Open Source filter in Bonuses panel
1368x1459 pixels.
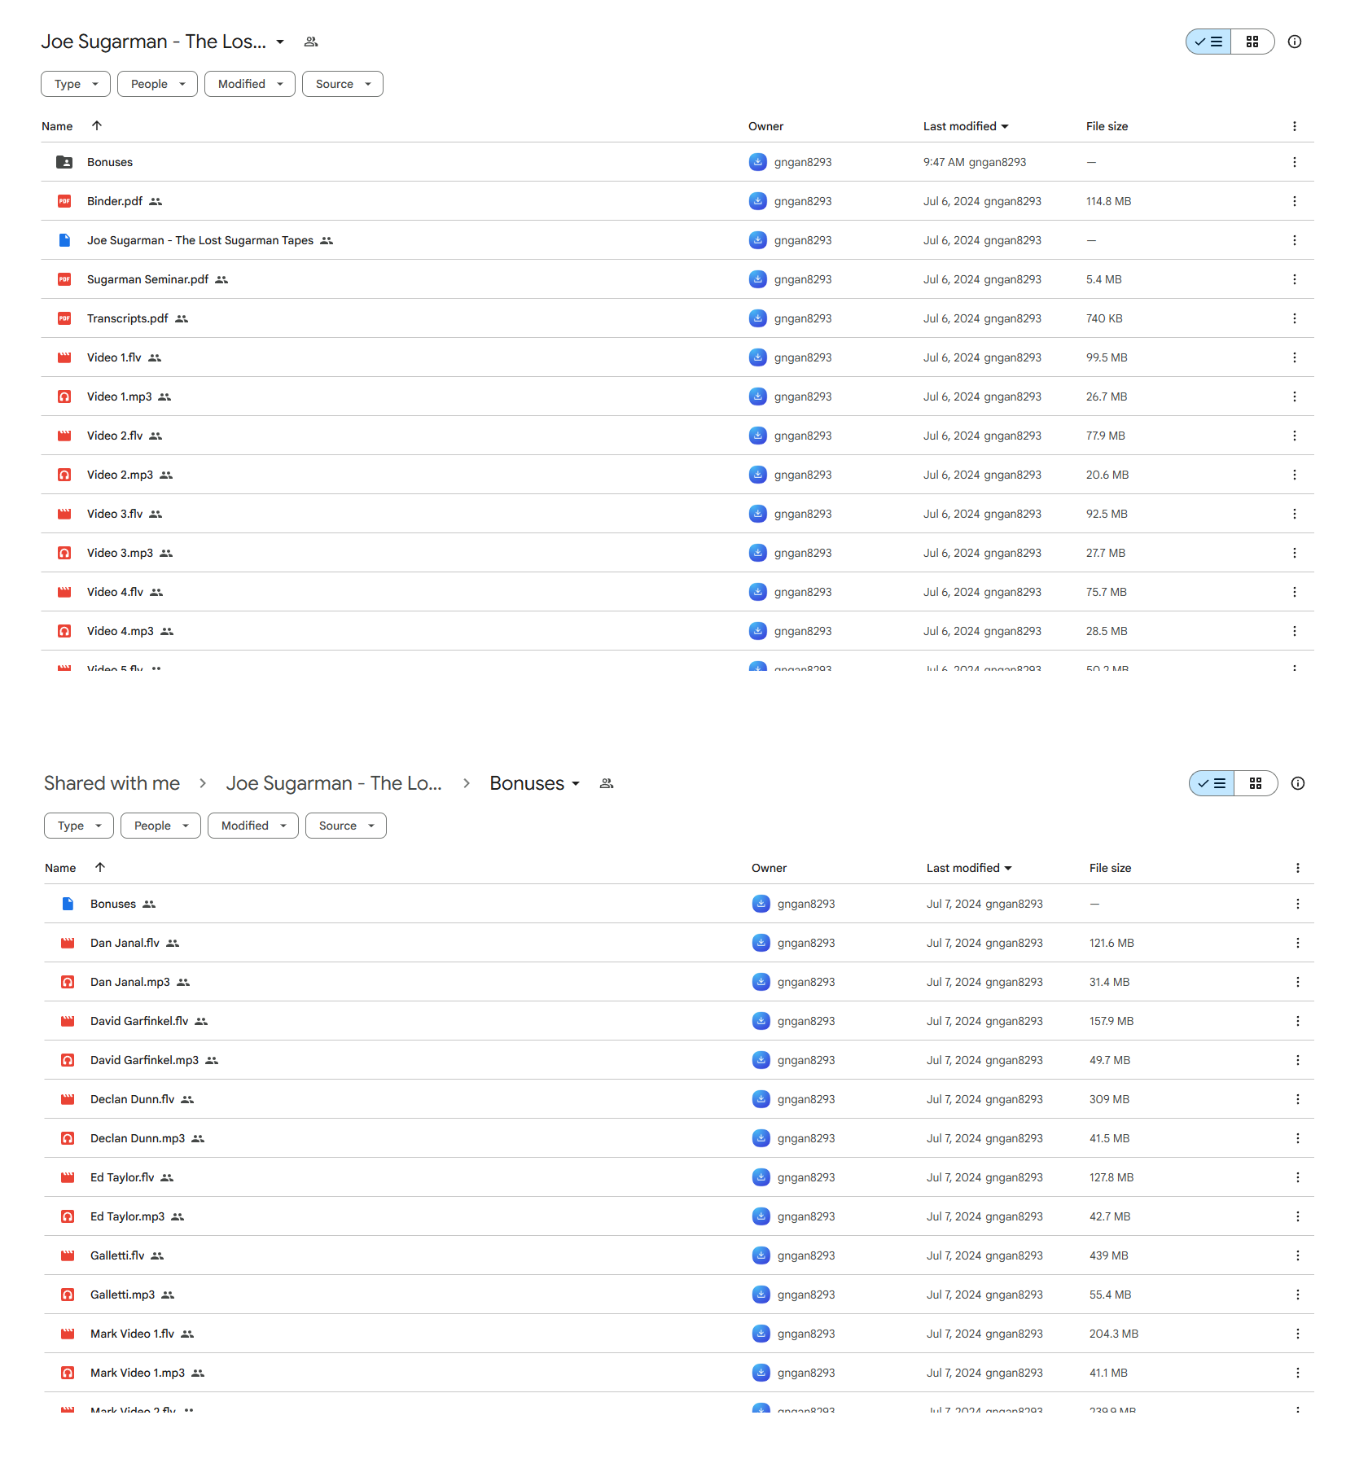point(345,826)
